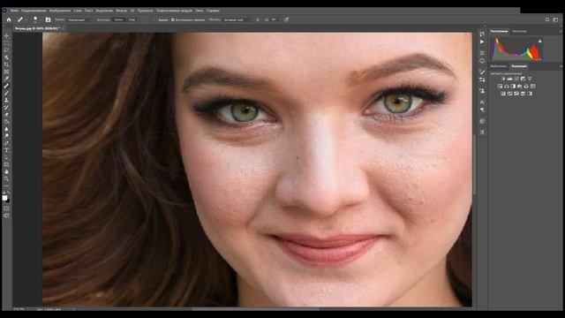
Task: Add a Brightness/Contrast adjustment
Action: (x=503, y=79)
